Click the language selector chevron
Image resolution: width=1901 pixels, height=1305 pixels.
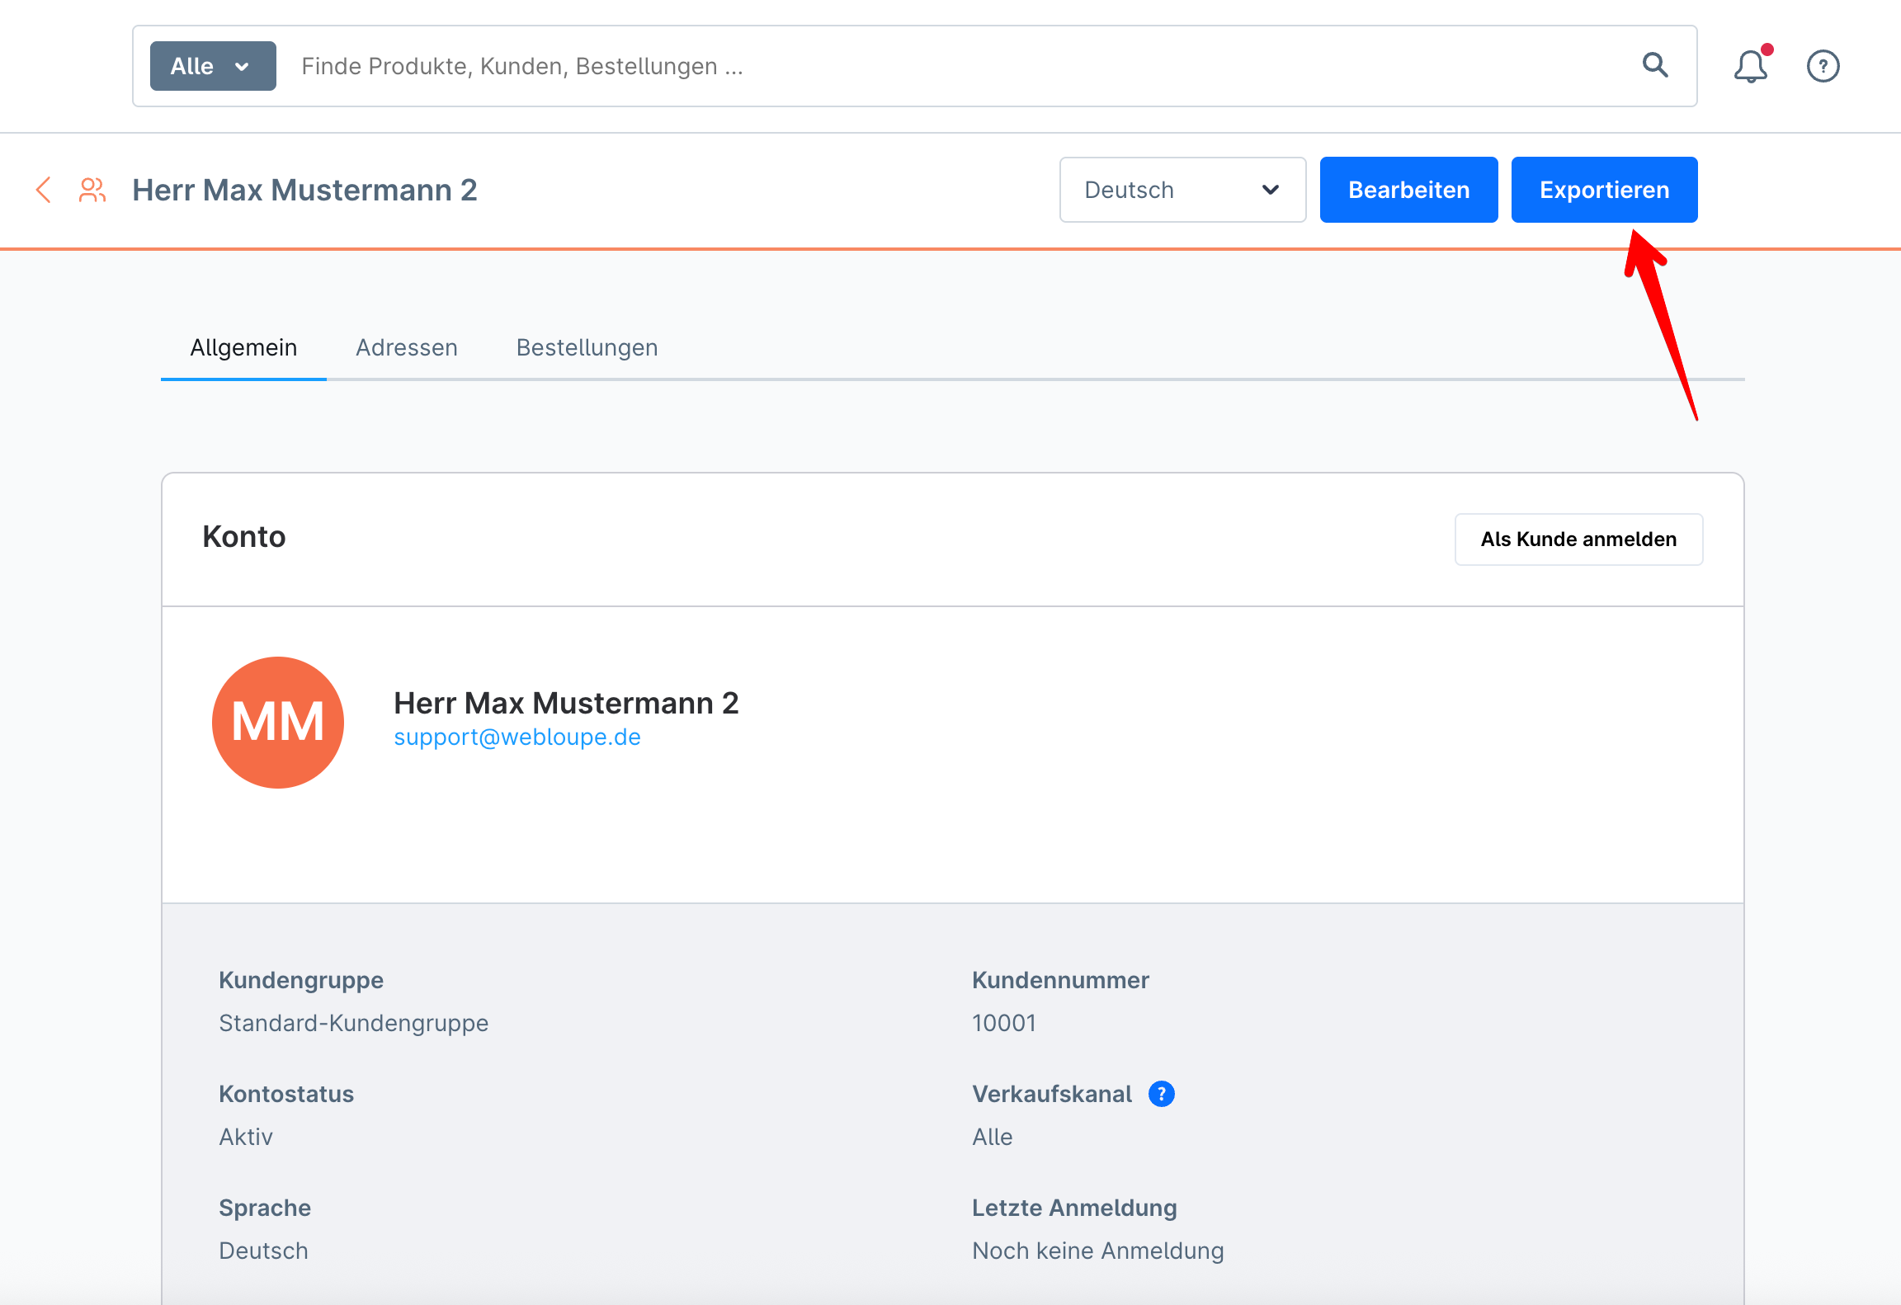(x=1270, y=190)
